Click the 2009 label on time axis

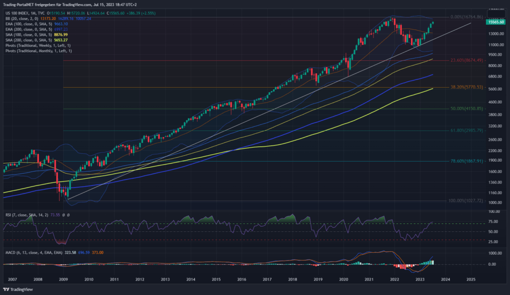64,280
